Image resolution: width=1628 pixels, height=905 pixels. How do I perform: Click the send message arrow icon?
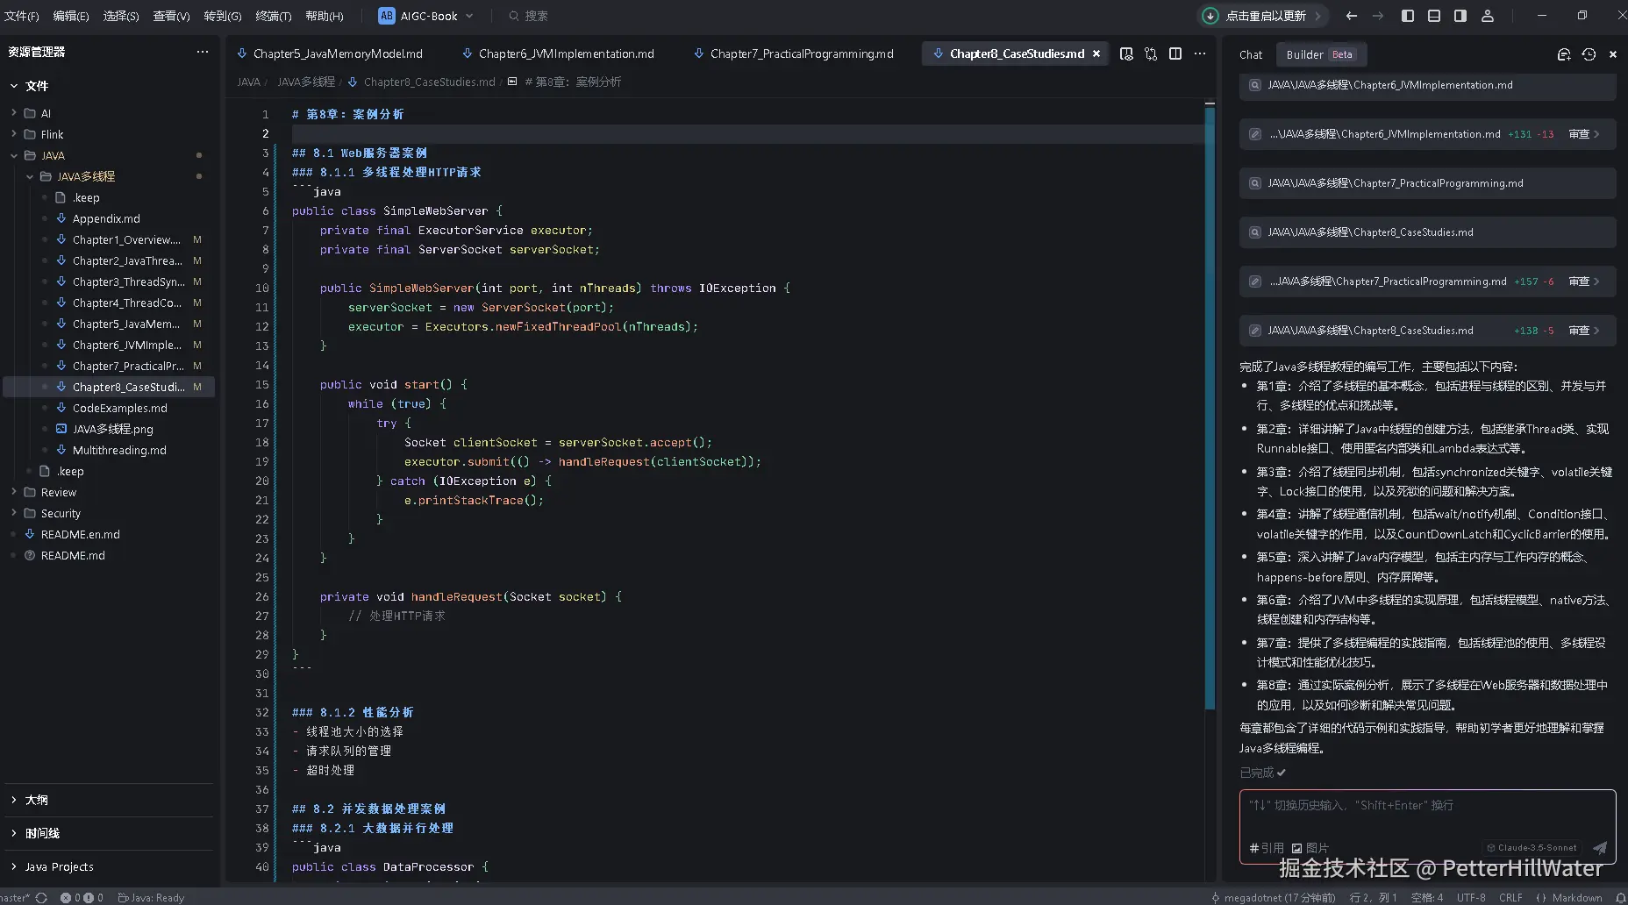coord(1600,847)
